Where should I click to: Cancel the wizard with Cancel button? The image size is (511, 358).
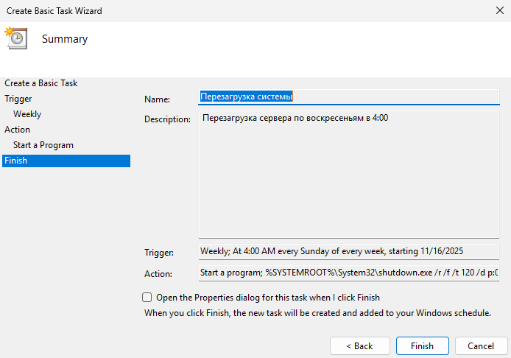pyautogui.click(x=481, y=345)
